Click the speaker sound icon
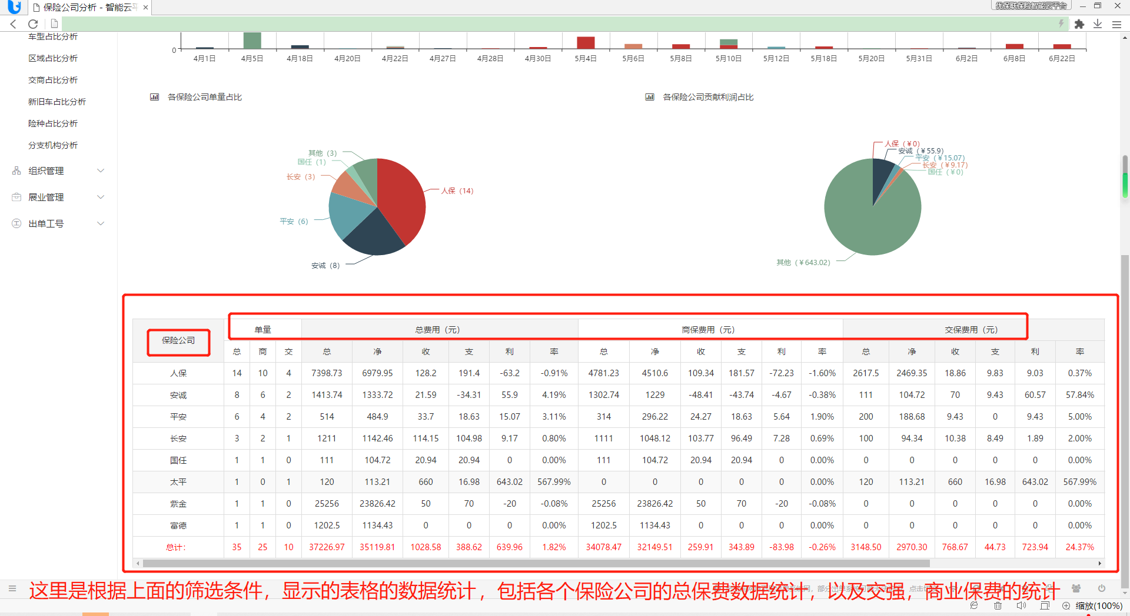Viewport: 1130px width, 616px height. (1021, 605)
